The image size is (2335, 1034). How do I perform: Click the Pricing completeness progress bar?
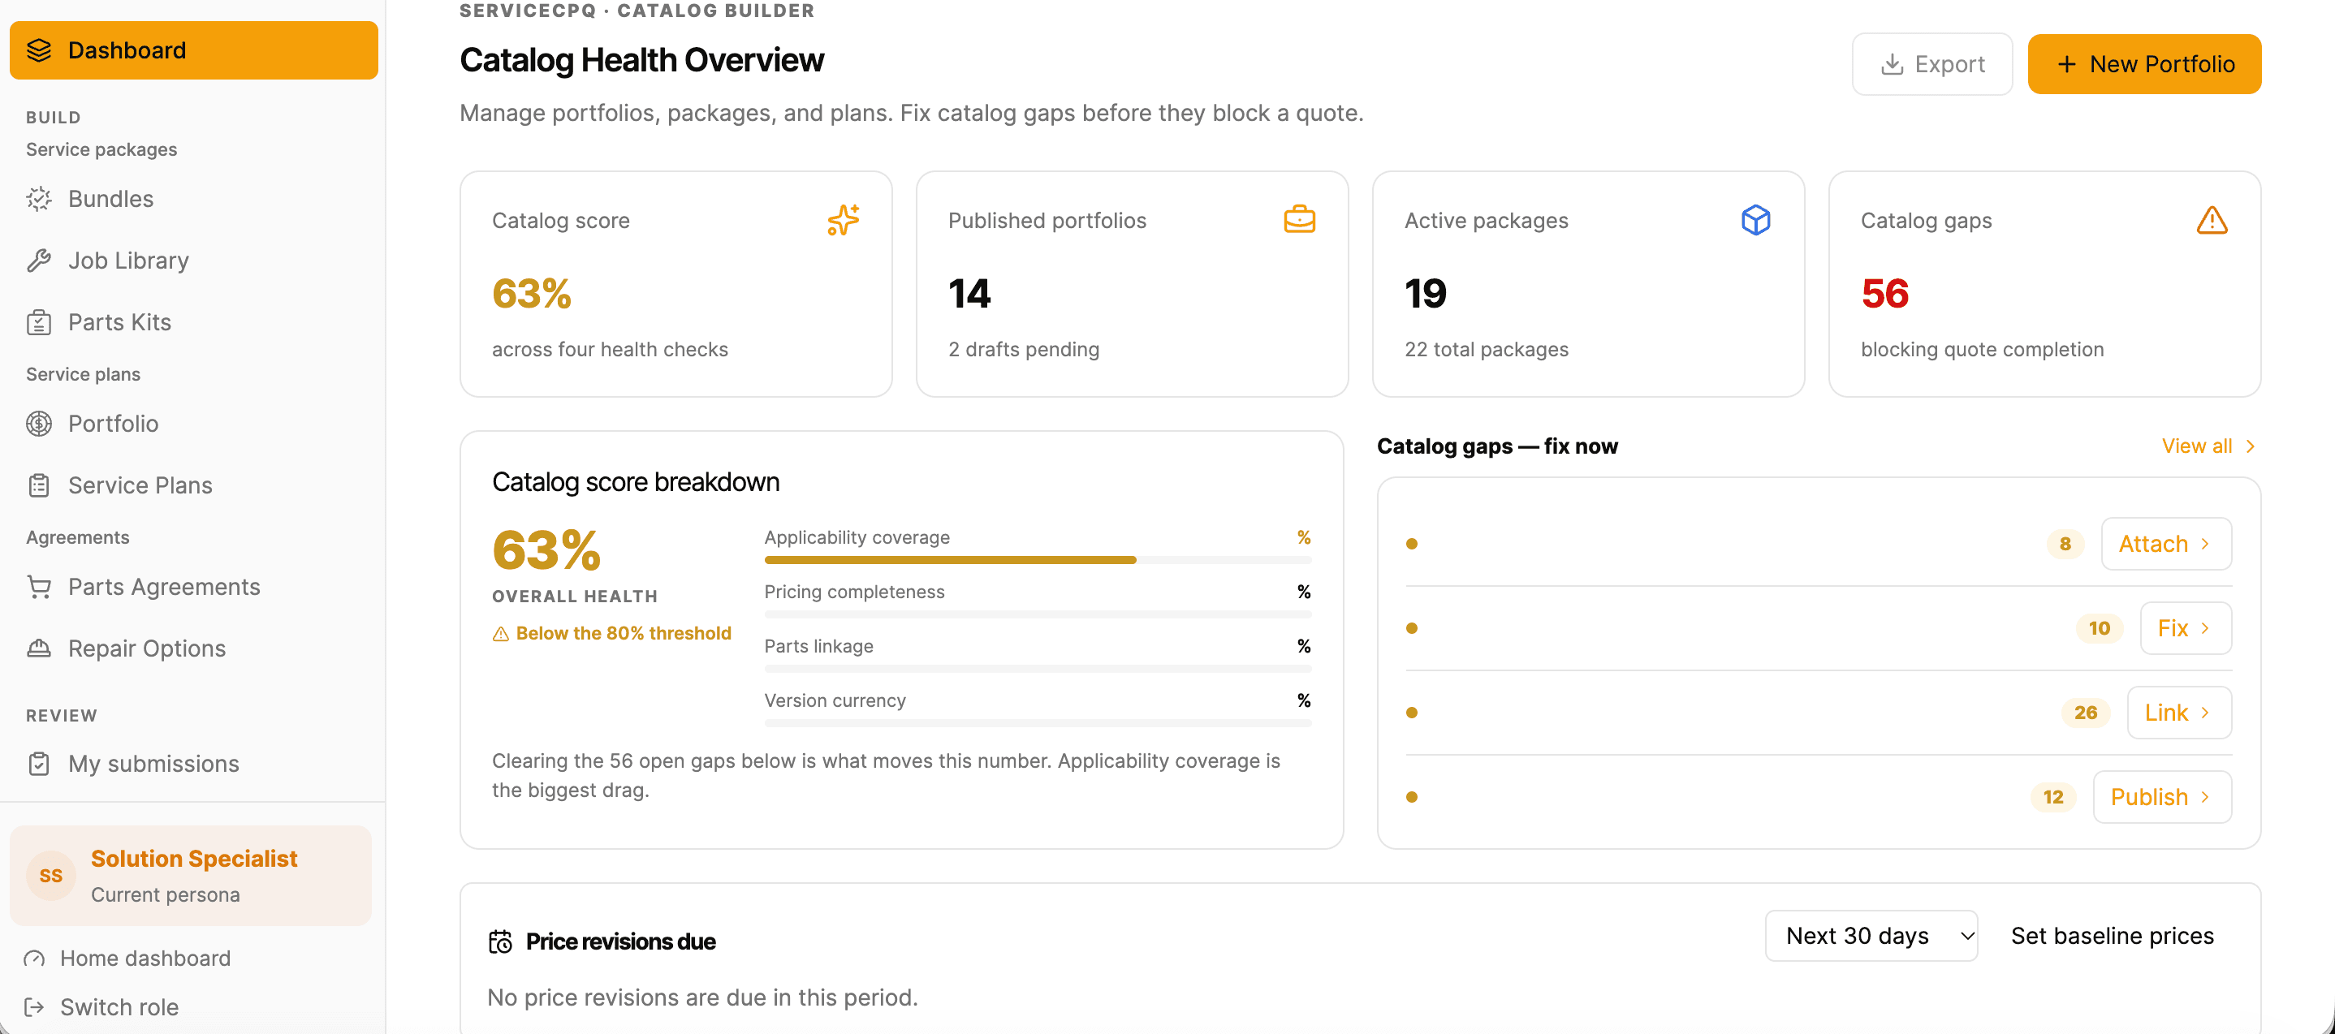pos(1038,615)
